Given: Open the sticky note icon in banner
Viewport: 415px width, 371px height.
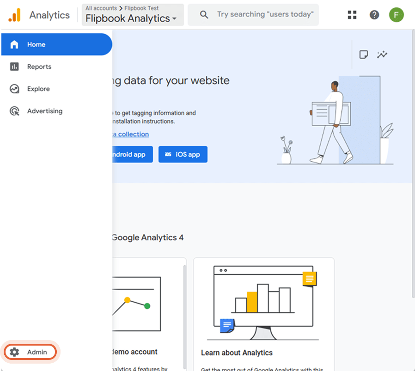Looking at the screenshot, I should [364, 55].
